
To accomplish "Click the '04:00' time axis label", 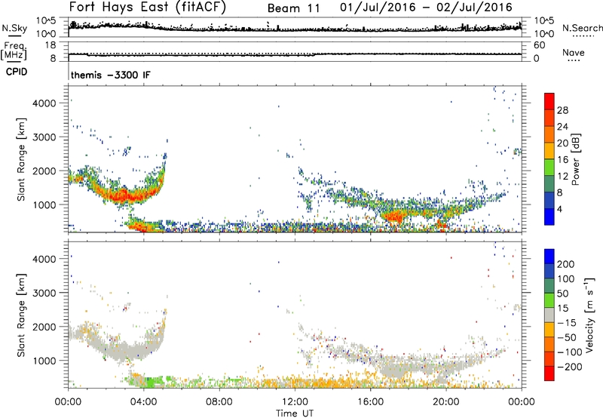I will pyautogui.click(x=143, y=402).
